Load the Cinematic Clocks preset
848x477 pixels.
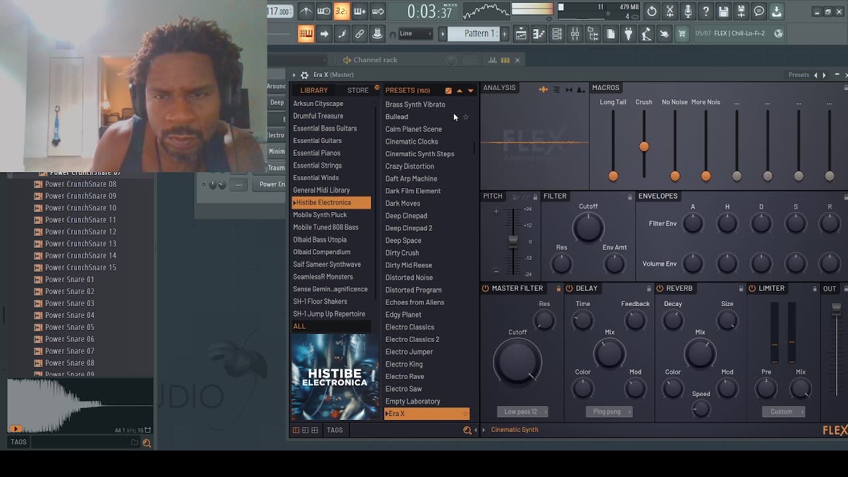point(411,141)
